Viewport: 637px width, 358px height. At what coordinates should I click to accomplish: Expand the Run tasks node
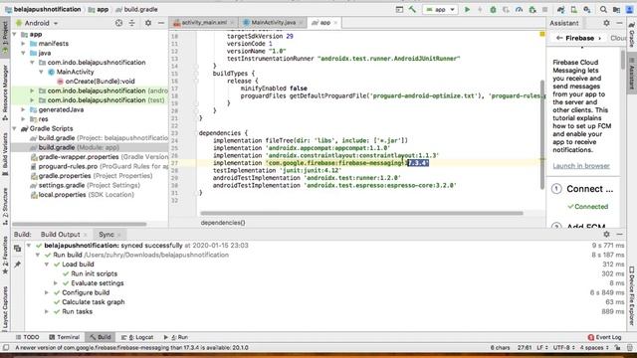[x=47, y=311]
